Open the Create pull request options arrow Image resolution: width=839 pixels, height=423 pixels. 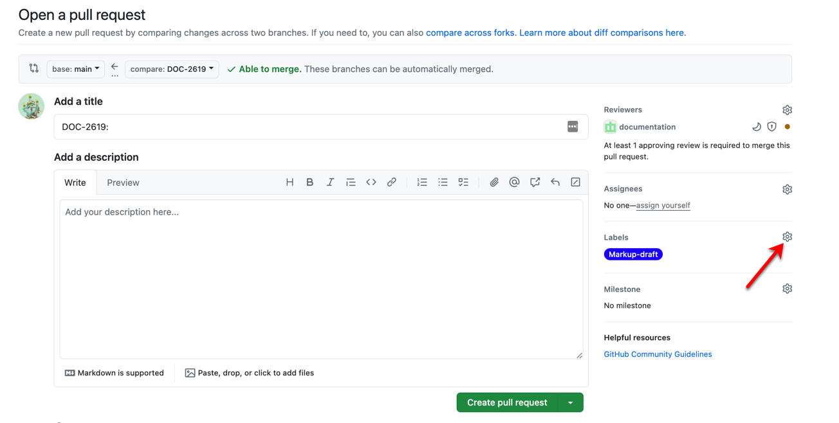(571, 403)
